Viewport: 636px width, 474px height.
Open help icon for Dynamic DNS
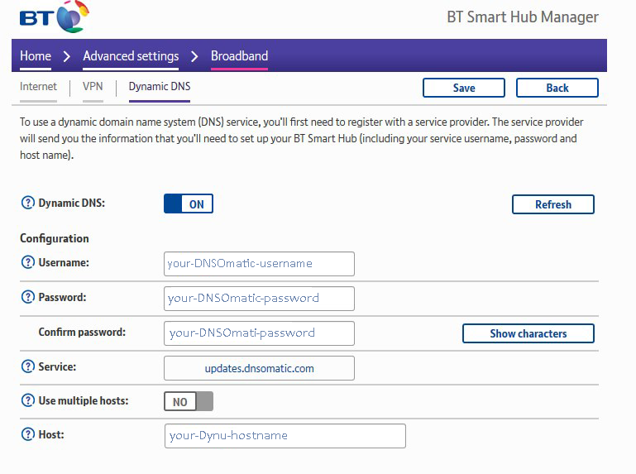point(27,203)
